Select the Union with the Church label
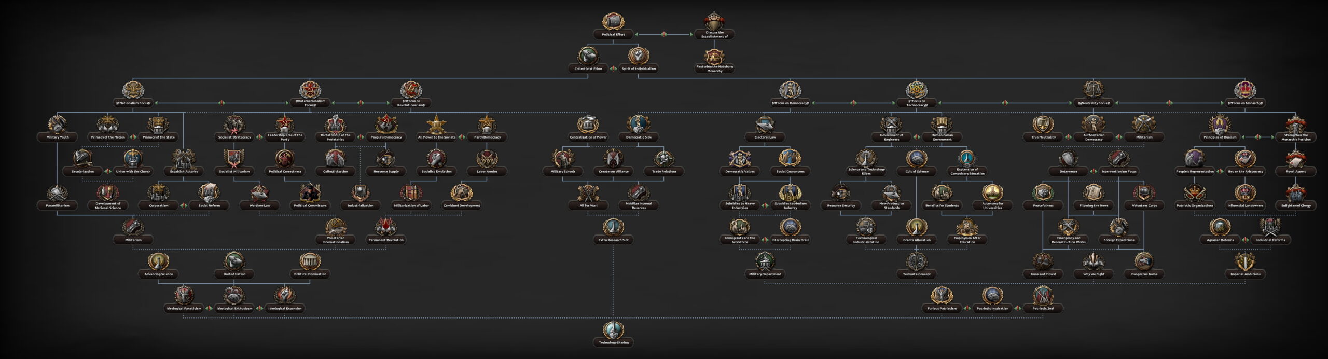Image resolution: width=1328 pixels, height=359 pixels. coord(133,171)
